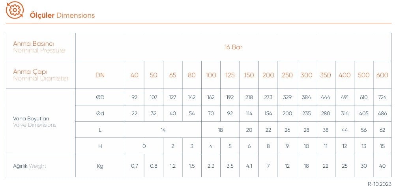
Task: Select the DN header cell
Action: 100,75
